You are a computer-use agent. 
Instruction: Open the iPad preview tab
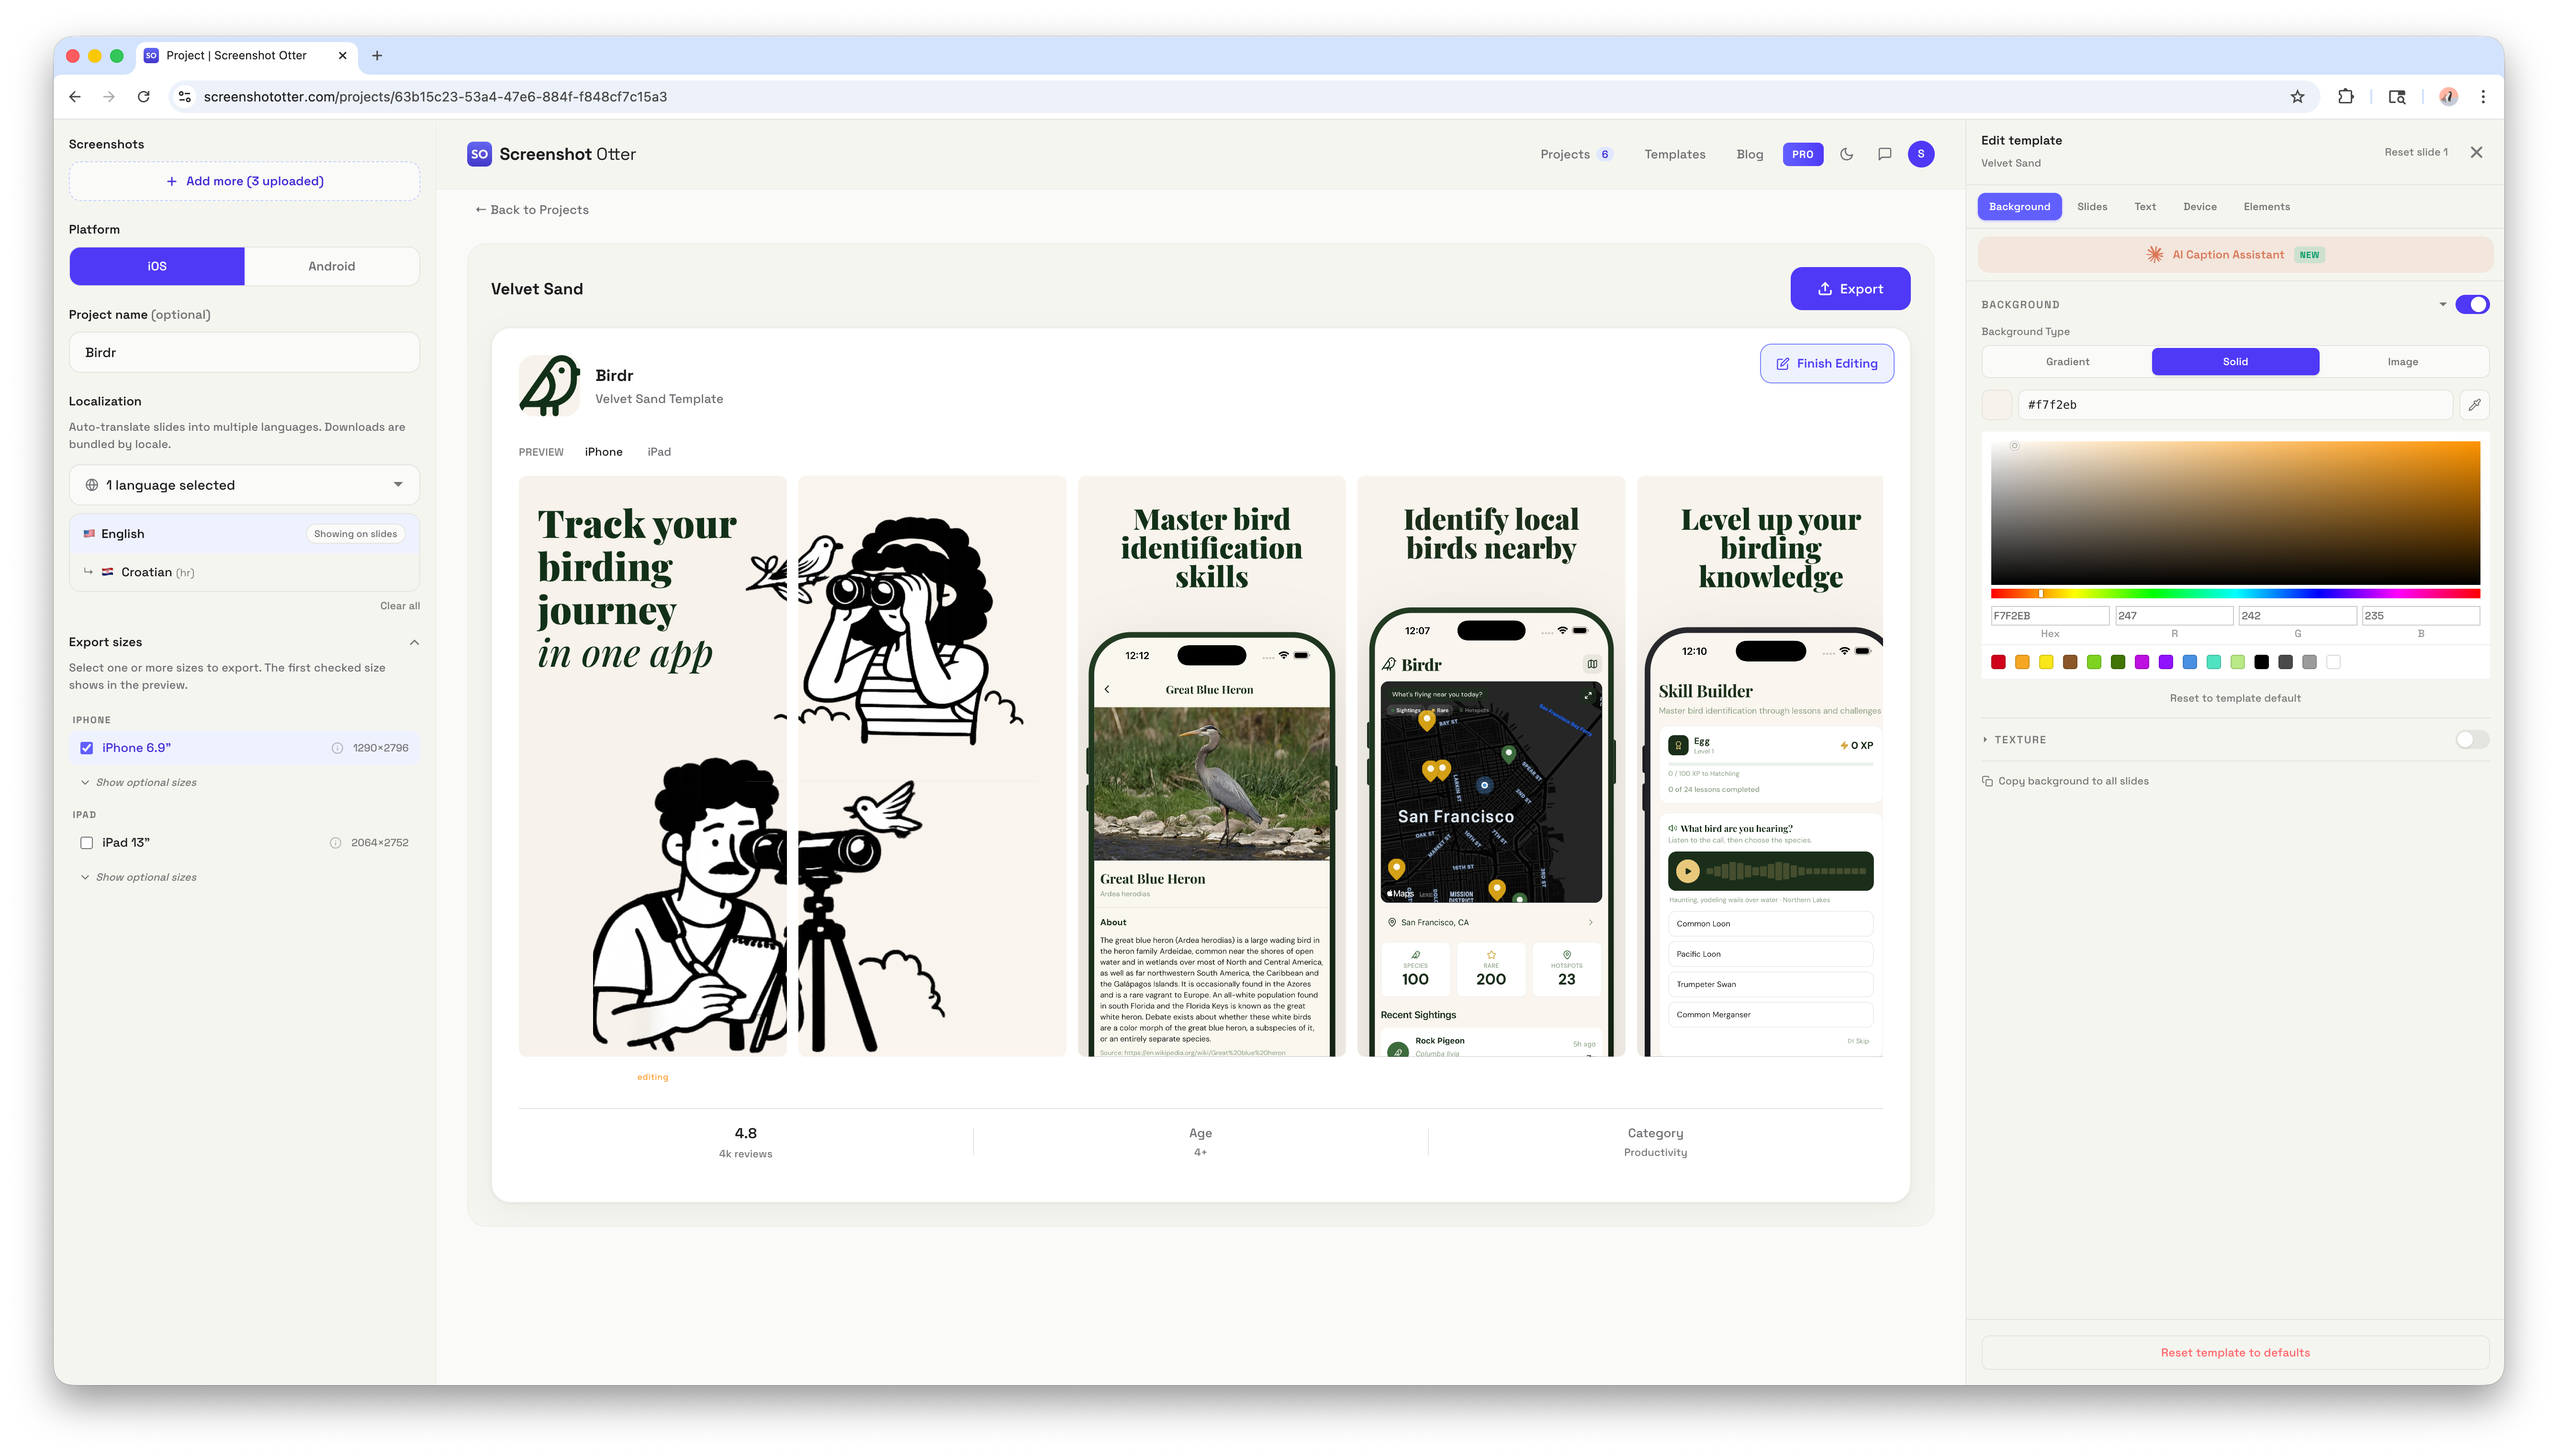(660, 452)
